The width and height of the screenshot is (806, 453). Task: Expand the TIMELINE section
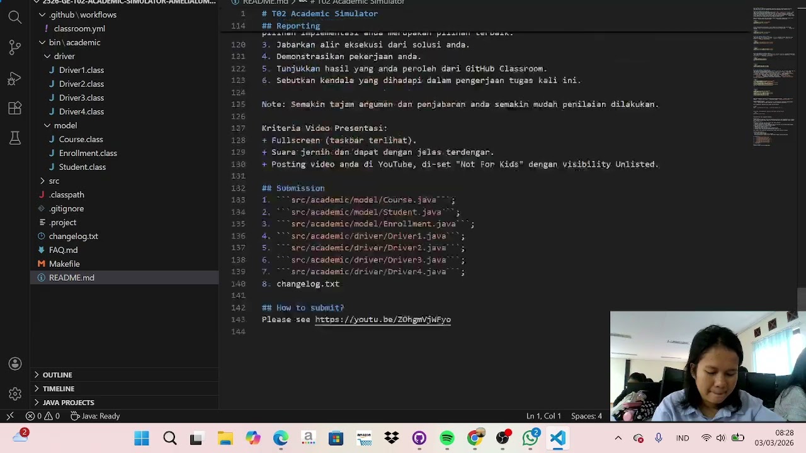(124, 388)
